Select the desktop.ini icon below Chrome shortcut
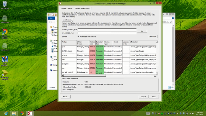206x116 pixels. tap(5, 47)
